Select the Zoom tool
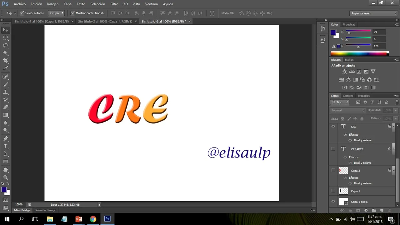The height and width of the screenshot is (225, 400). pyautogui.click(x=6, y=177)
